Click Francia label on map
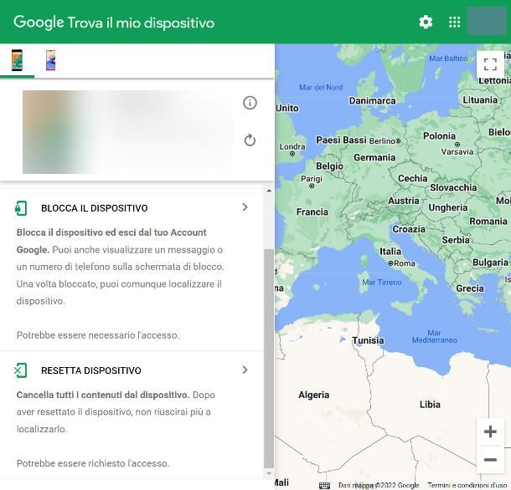 coord(312,212)
